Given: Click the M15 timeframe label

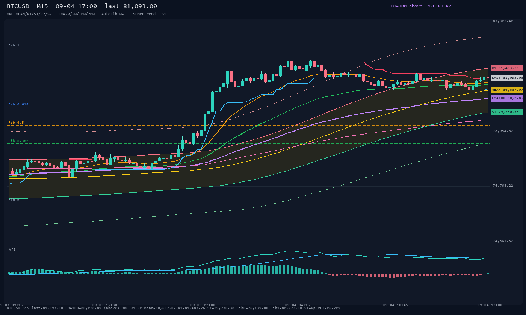Looking at the screenshot, I should [x=42, y=6].
